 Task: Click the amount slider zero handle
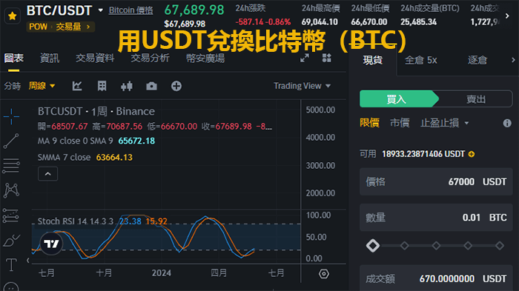tap(373, 246)
